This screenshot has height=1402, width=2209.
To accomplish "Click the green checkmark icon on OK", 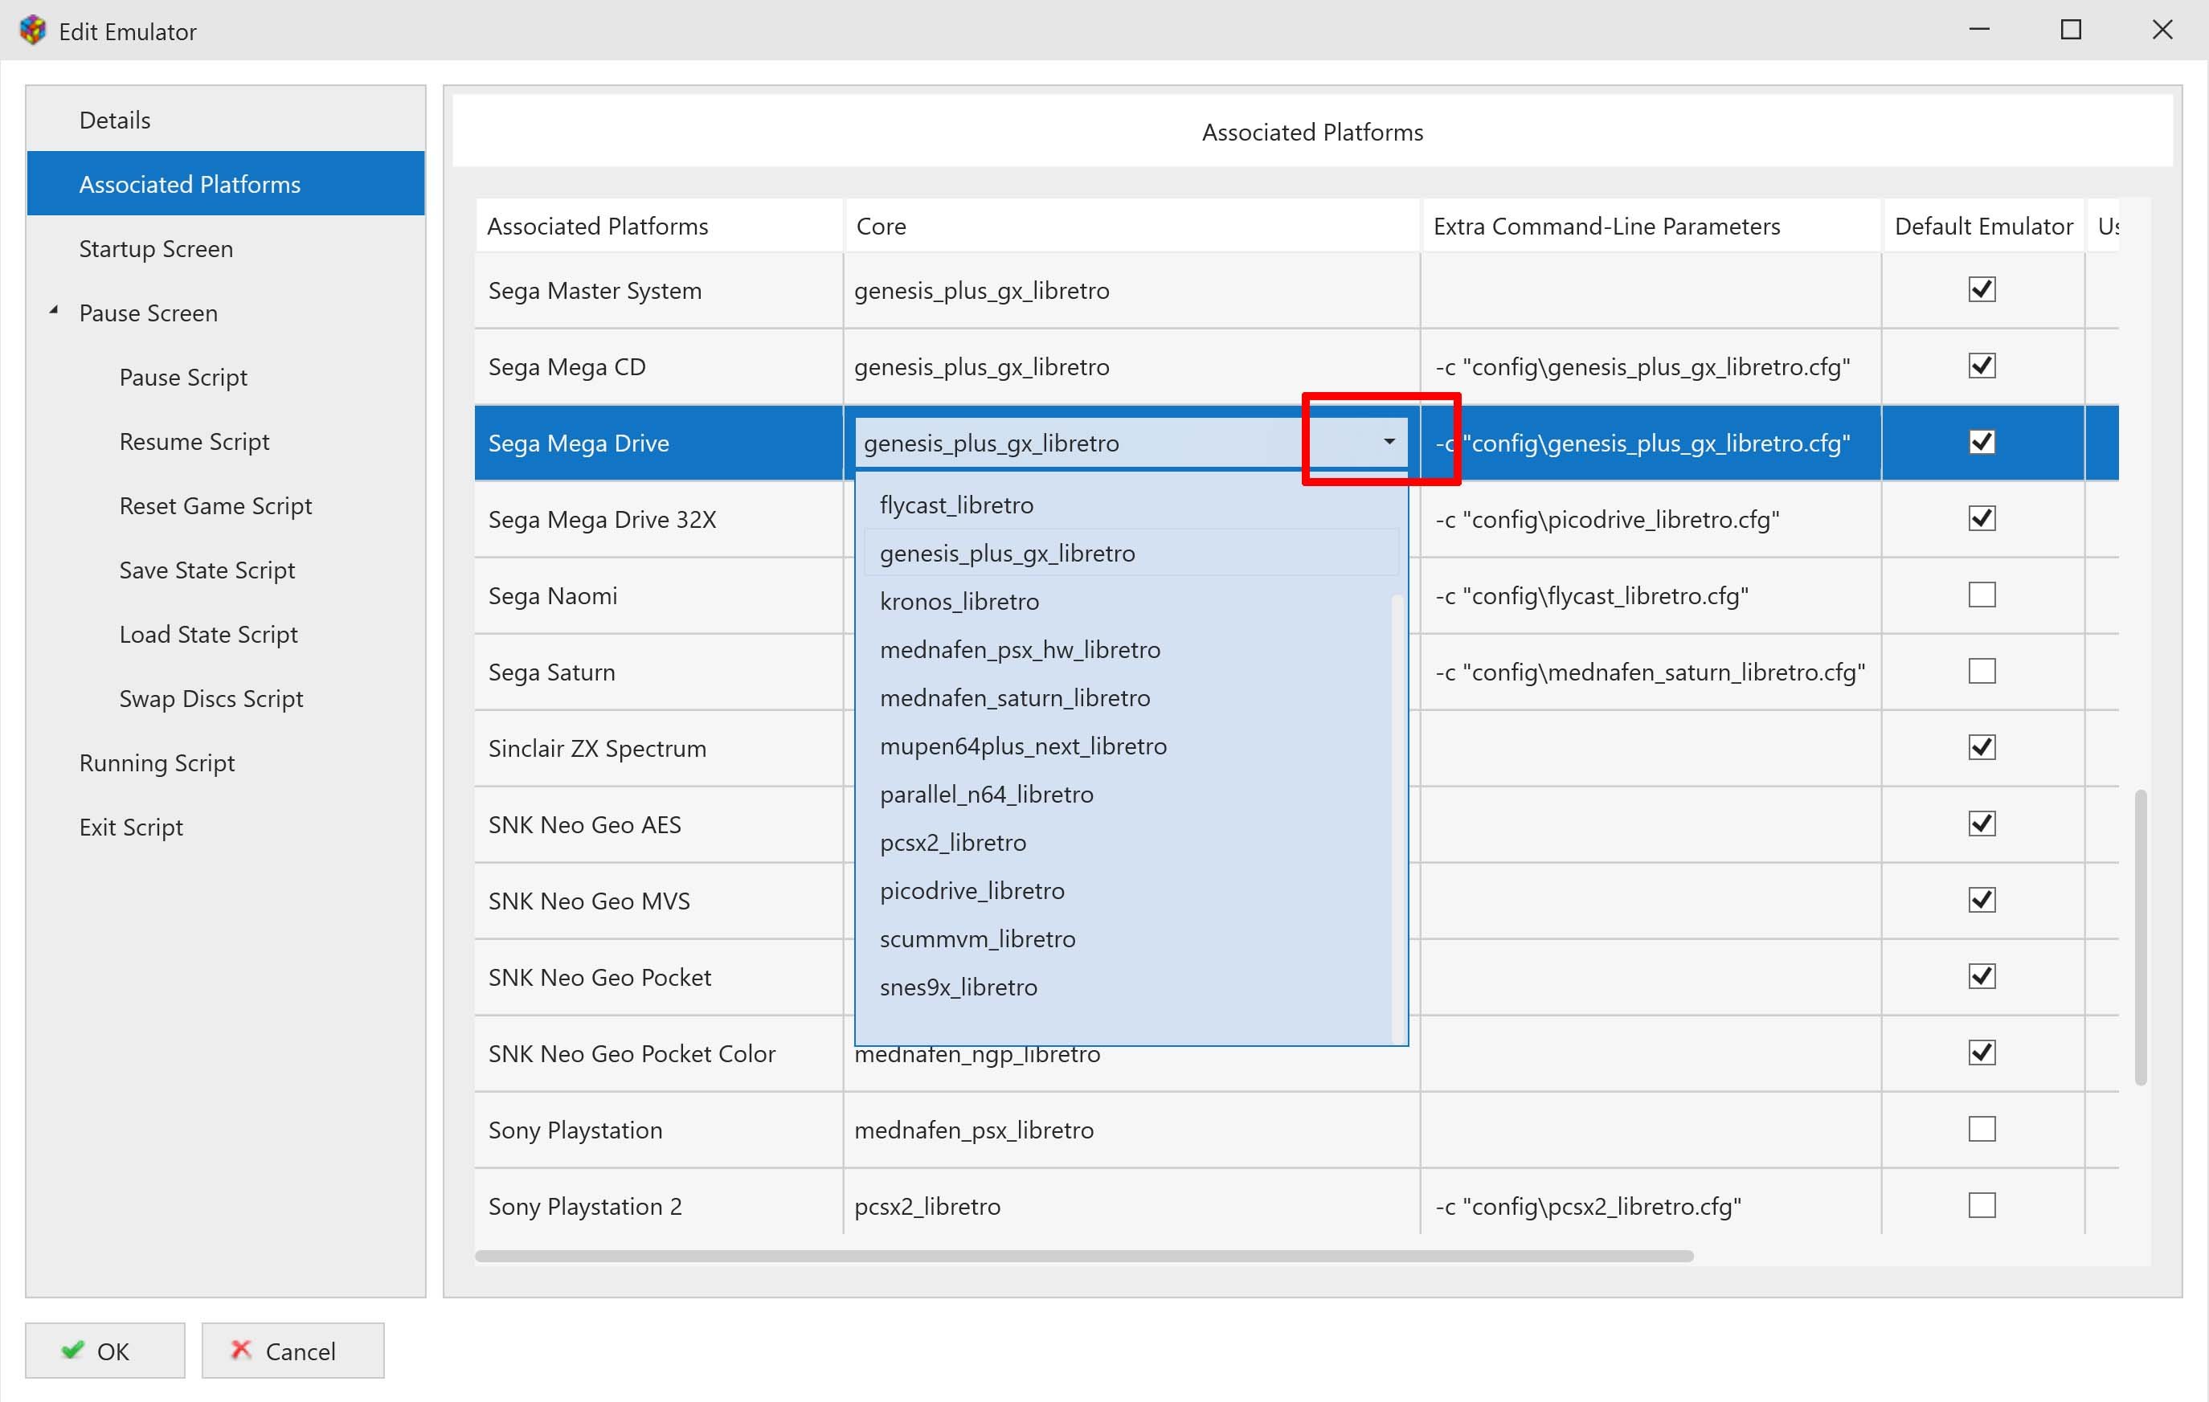I will pos(72,1350).
